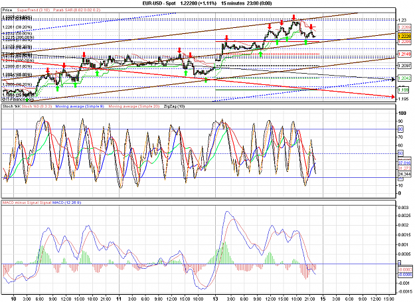
Task: Click the green 1.198 price tag
Action: pos(403,90)
